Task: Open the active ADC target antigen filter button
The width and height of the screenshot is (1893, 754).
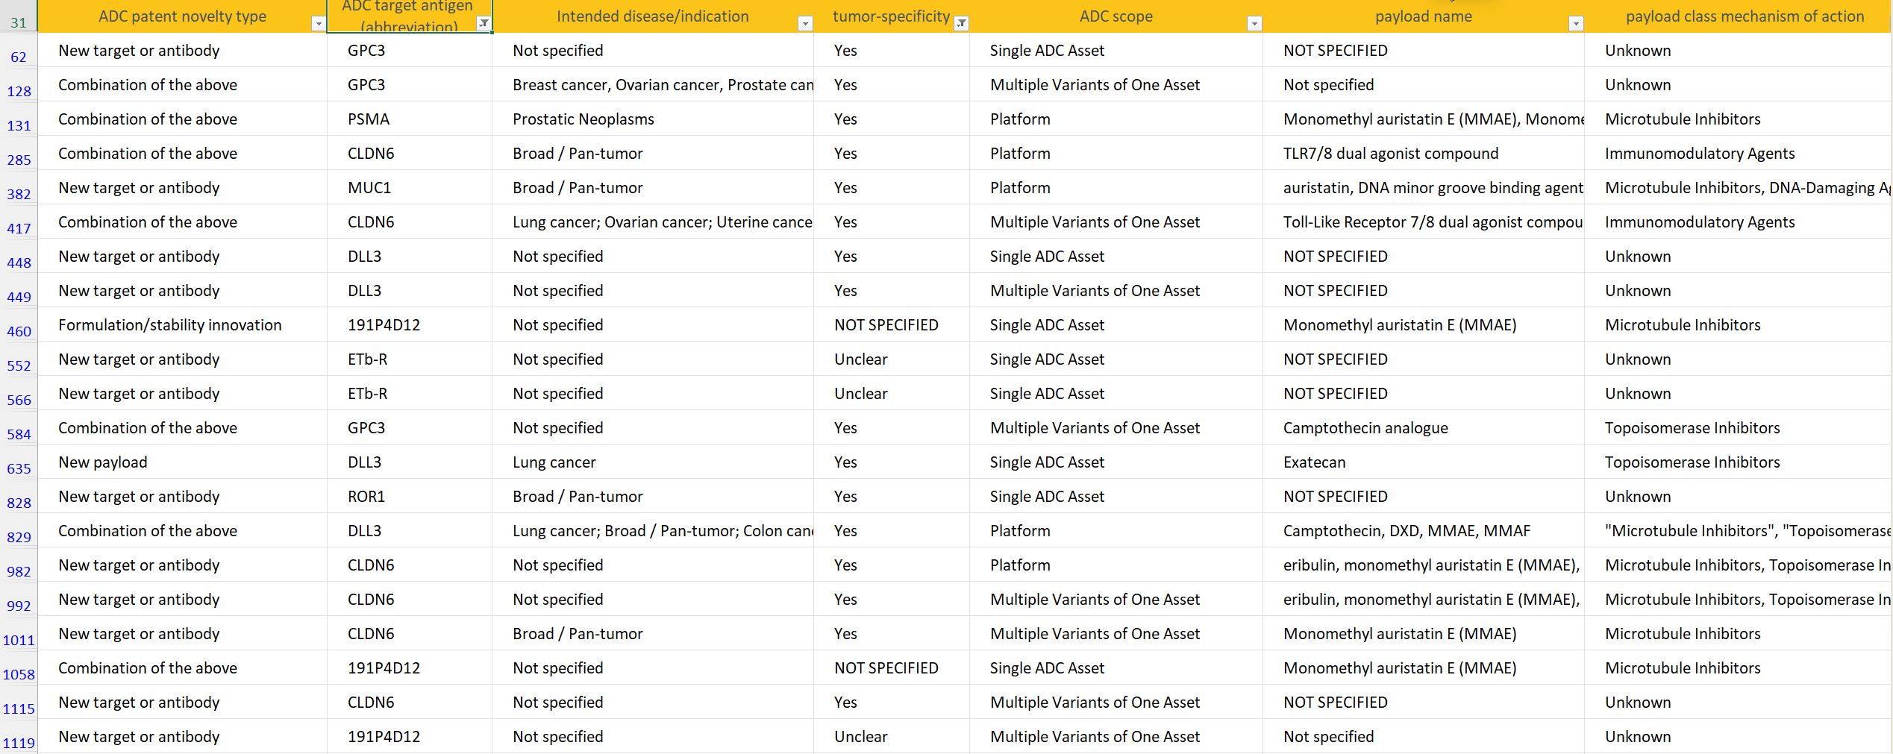Action: tap(484, 24)
